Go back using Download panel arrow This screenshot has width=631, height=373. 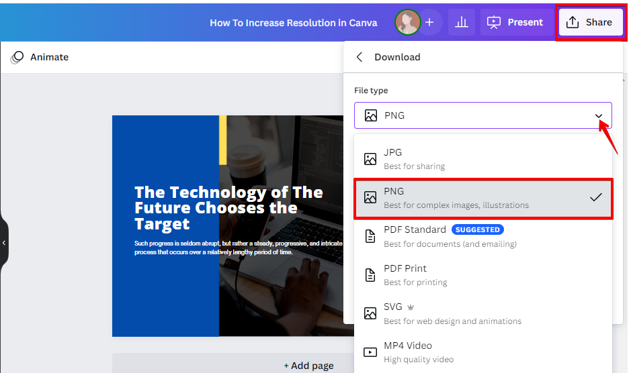[x=360, y=57]
